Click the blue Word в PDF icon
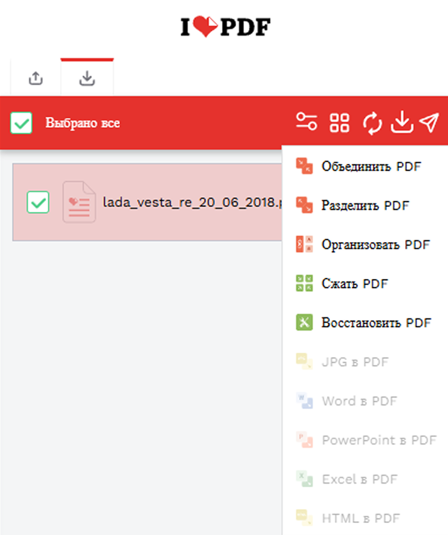448x535 pixels. click(x=305, y=401)
